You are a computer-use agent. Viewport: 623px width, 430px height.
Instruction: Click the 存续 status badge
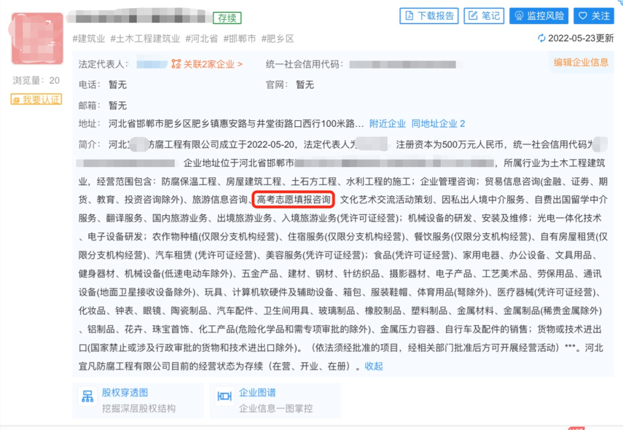227,18
